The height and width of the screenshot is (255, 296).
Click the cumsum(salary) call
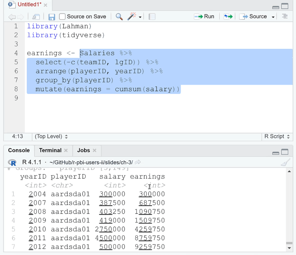pos(145,89)
